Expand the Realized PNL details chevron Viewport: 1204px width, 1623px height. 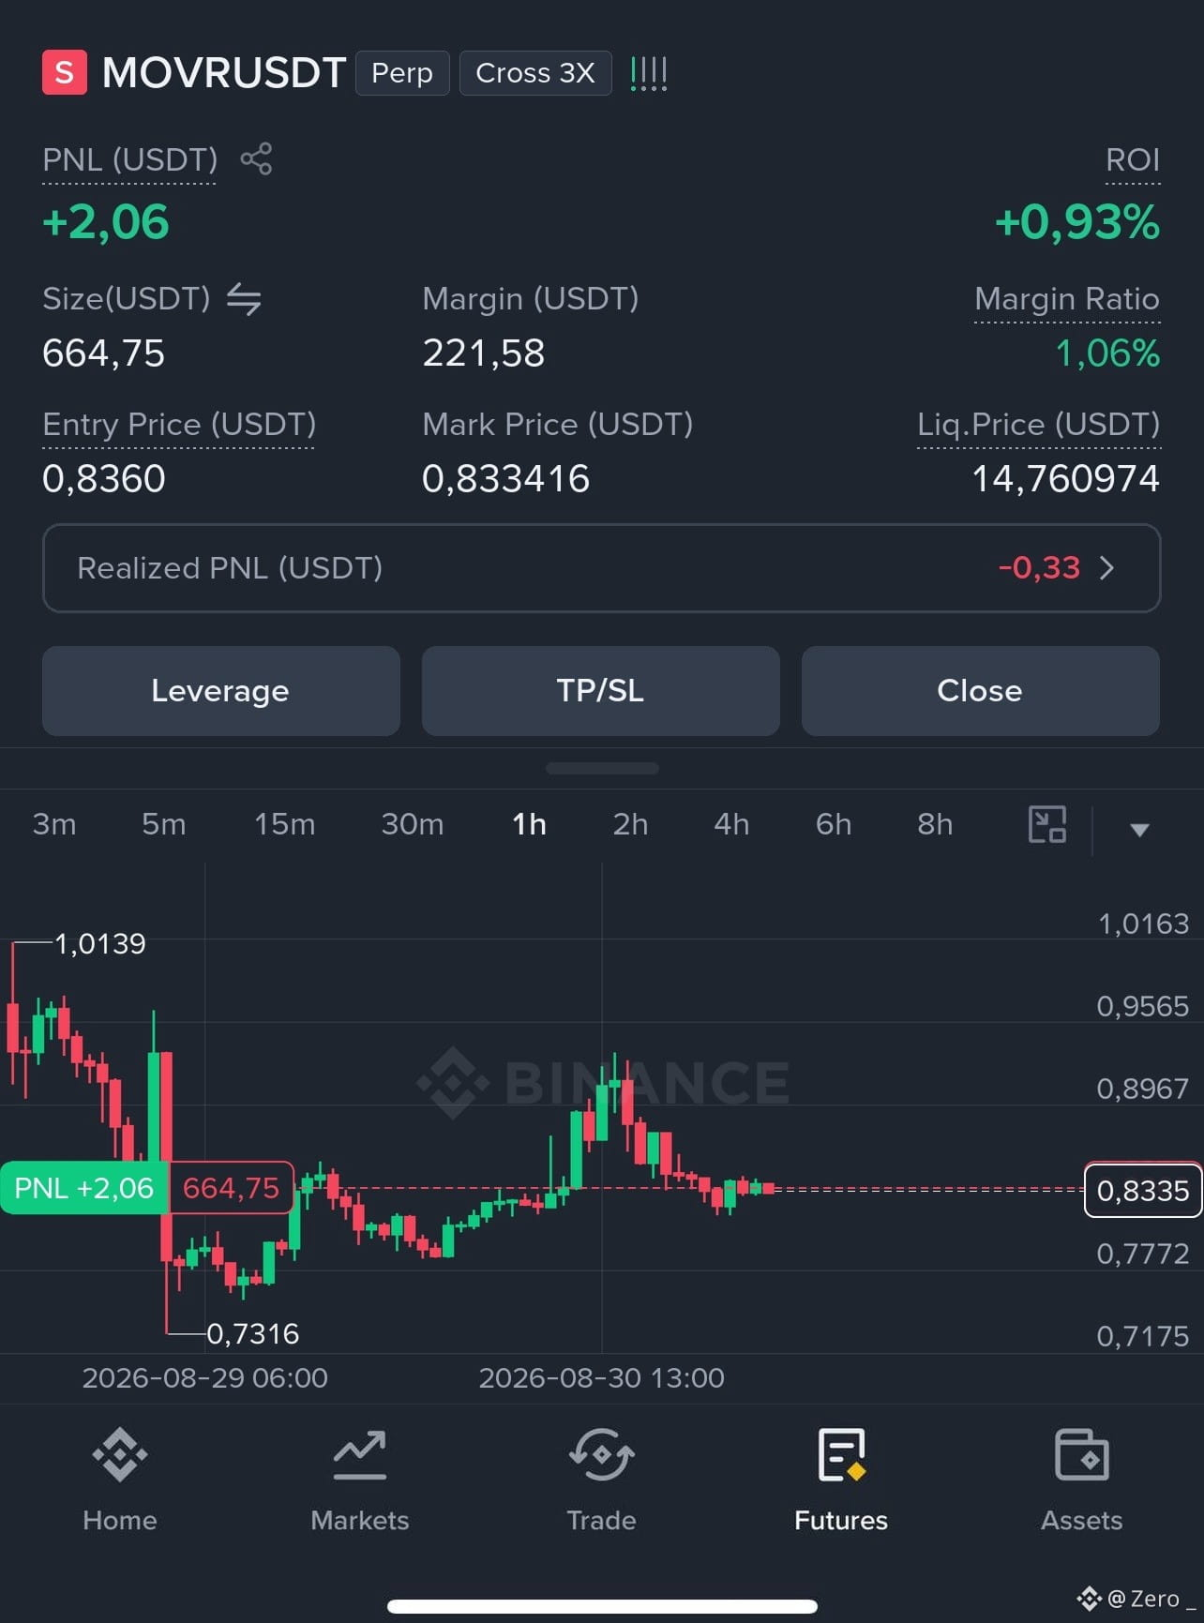tap(1107, 568)
